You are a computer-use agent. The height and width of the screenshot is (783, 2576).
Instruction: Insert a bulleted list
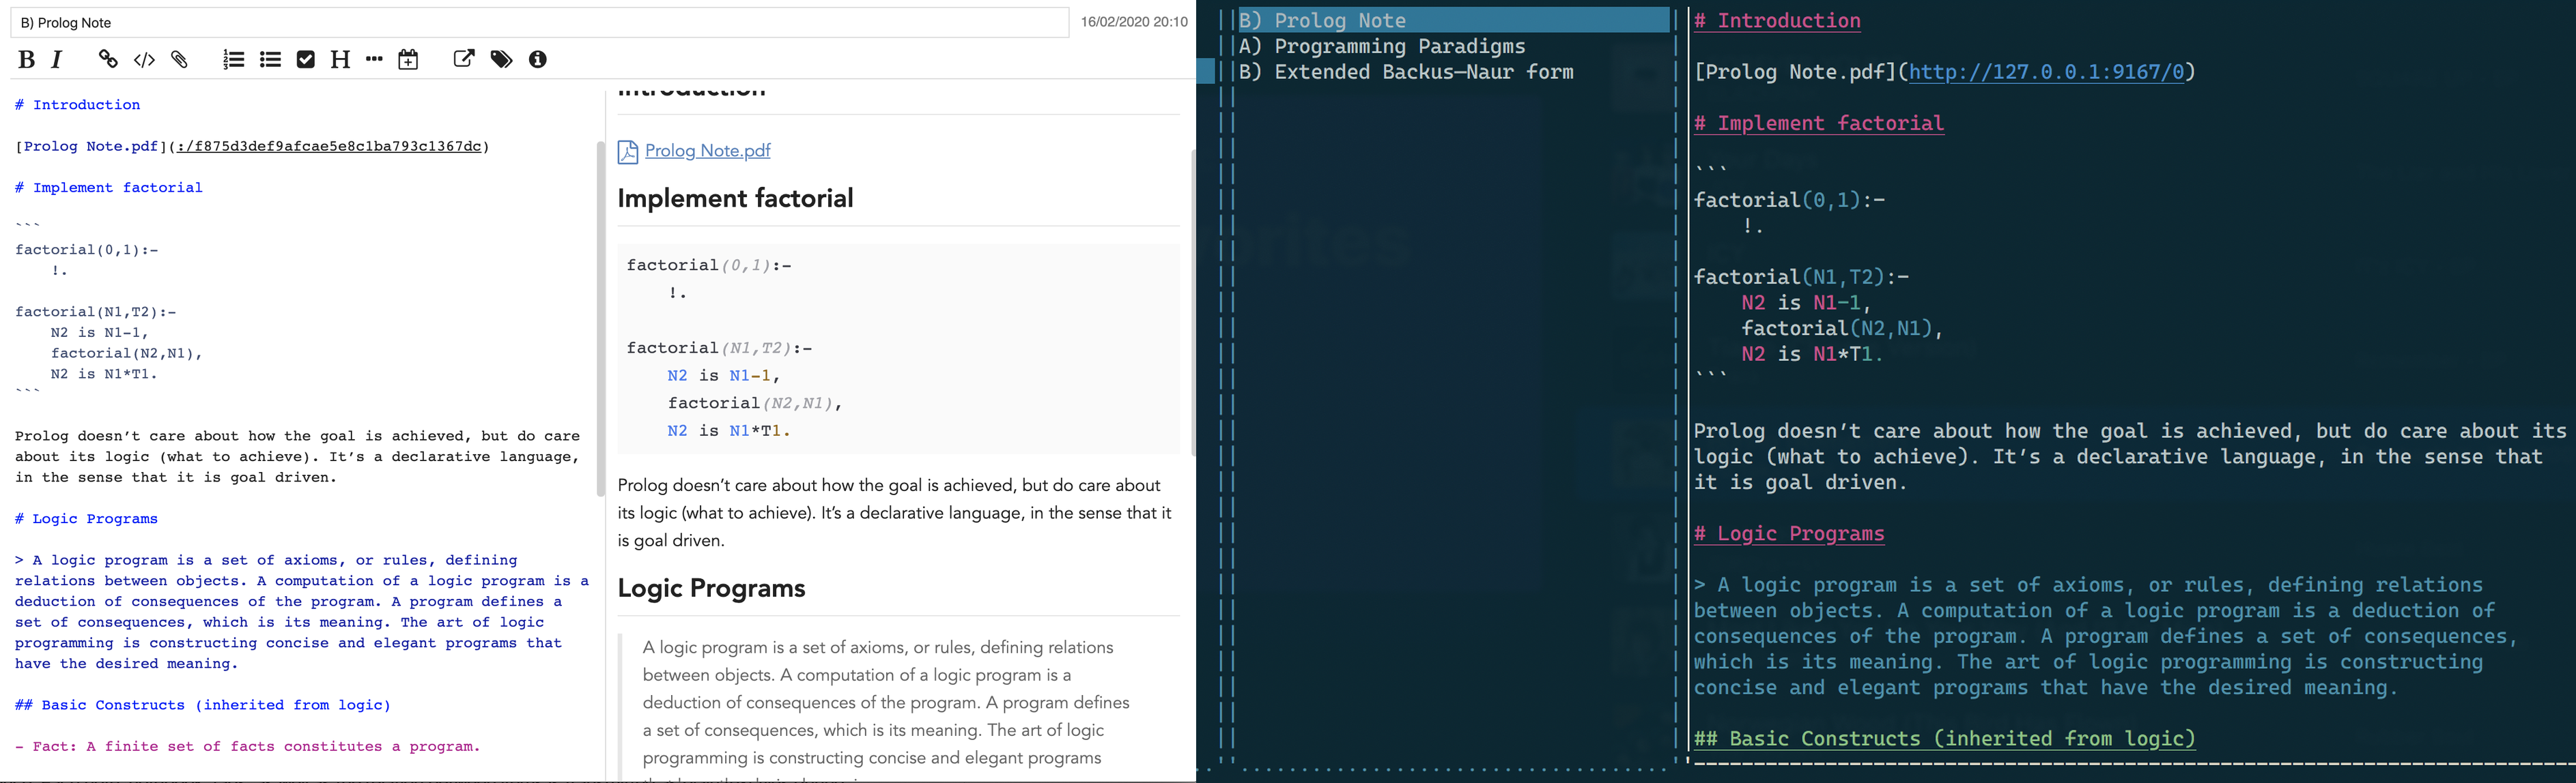pyautogui.click(x=270, y=60)
